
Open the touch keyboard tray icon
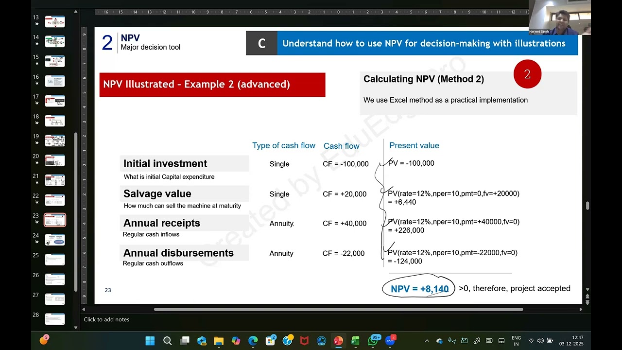click(489, 341)
